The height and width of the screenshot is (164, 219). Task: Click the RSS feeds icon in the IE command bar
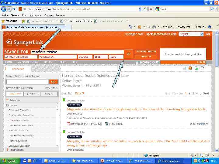pos(140,27)
